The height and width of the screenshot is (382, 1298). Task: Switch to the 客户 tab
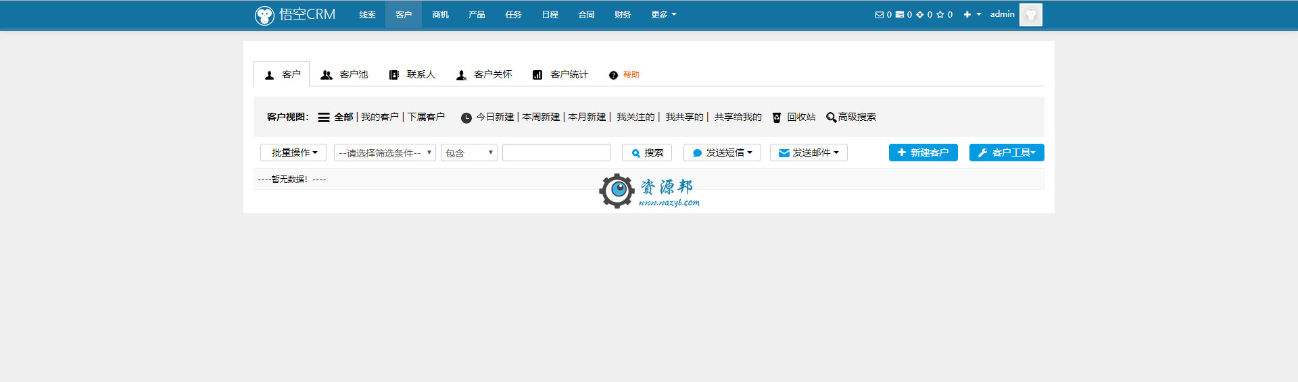(282, 74)
